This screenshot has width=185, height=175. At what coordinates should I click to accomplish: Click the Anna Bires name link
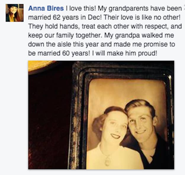click(46, 9)
